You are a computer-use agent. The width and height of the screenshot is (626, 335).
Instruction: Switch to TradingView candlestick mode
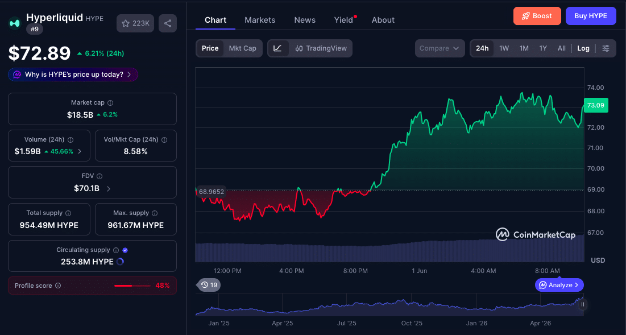coord(321,48)
